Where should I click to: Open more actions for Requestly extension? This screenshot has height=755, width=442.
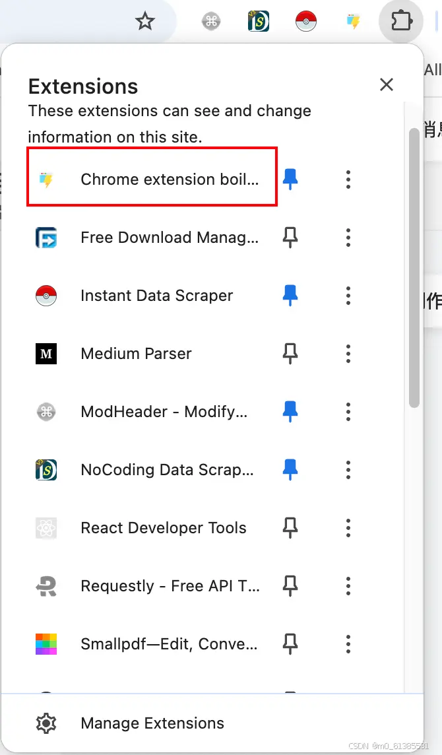click(348, 586)
